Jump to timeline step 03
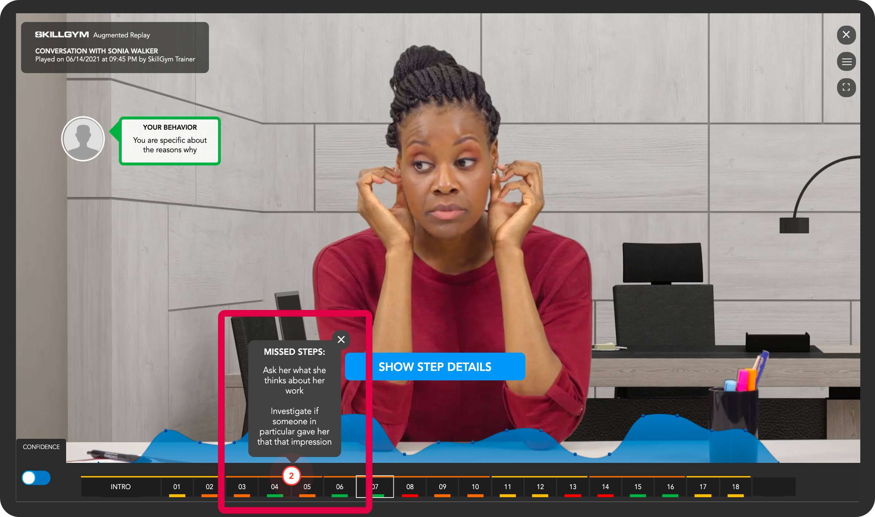 (242, 487)
